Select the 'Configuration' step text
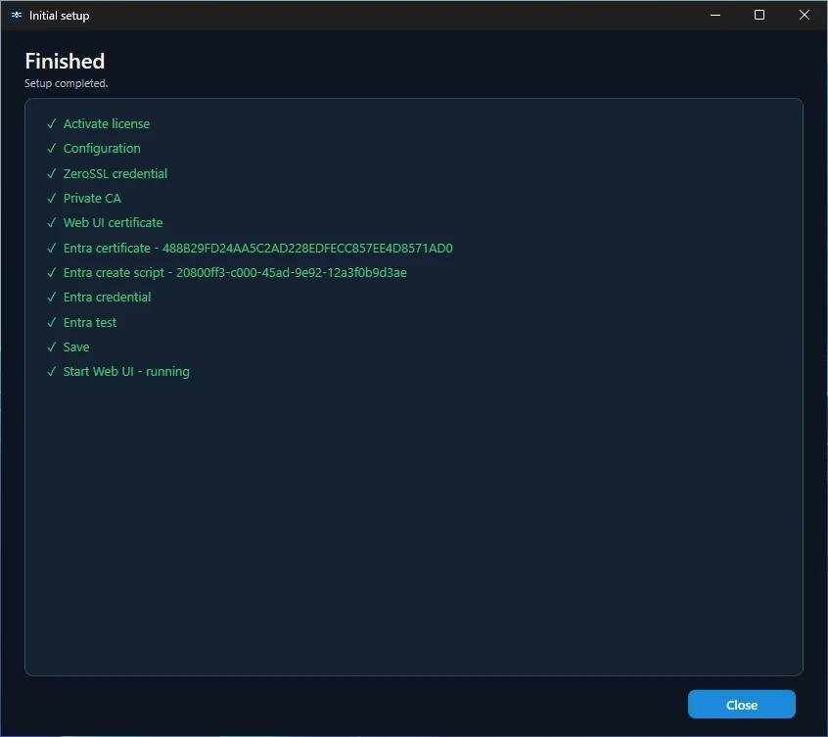 click(x=102, y=149)
